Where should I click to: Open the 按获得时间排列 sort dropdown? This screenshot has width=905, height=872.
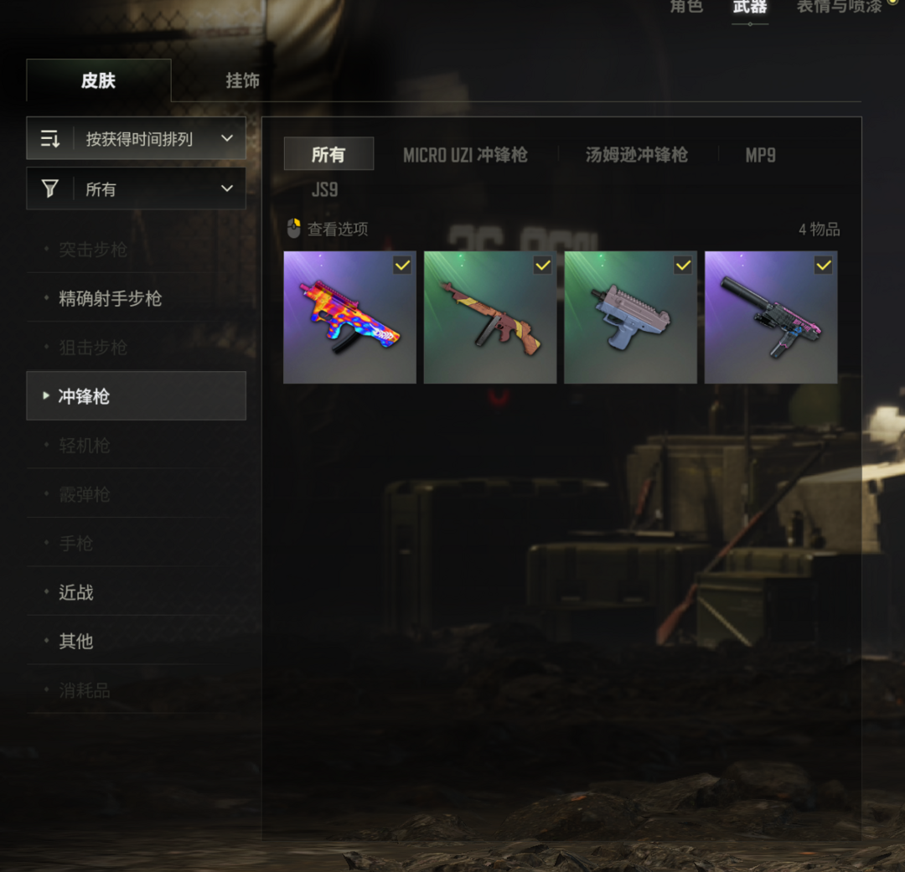[137, 138]
